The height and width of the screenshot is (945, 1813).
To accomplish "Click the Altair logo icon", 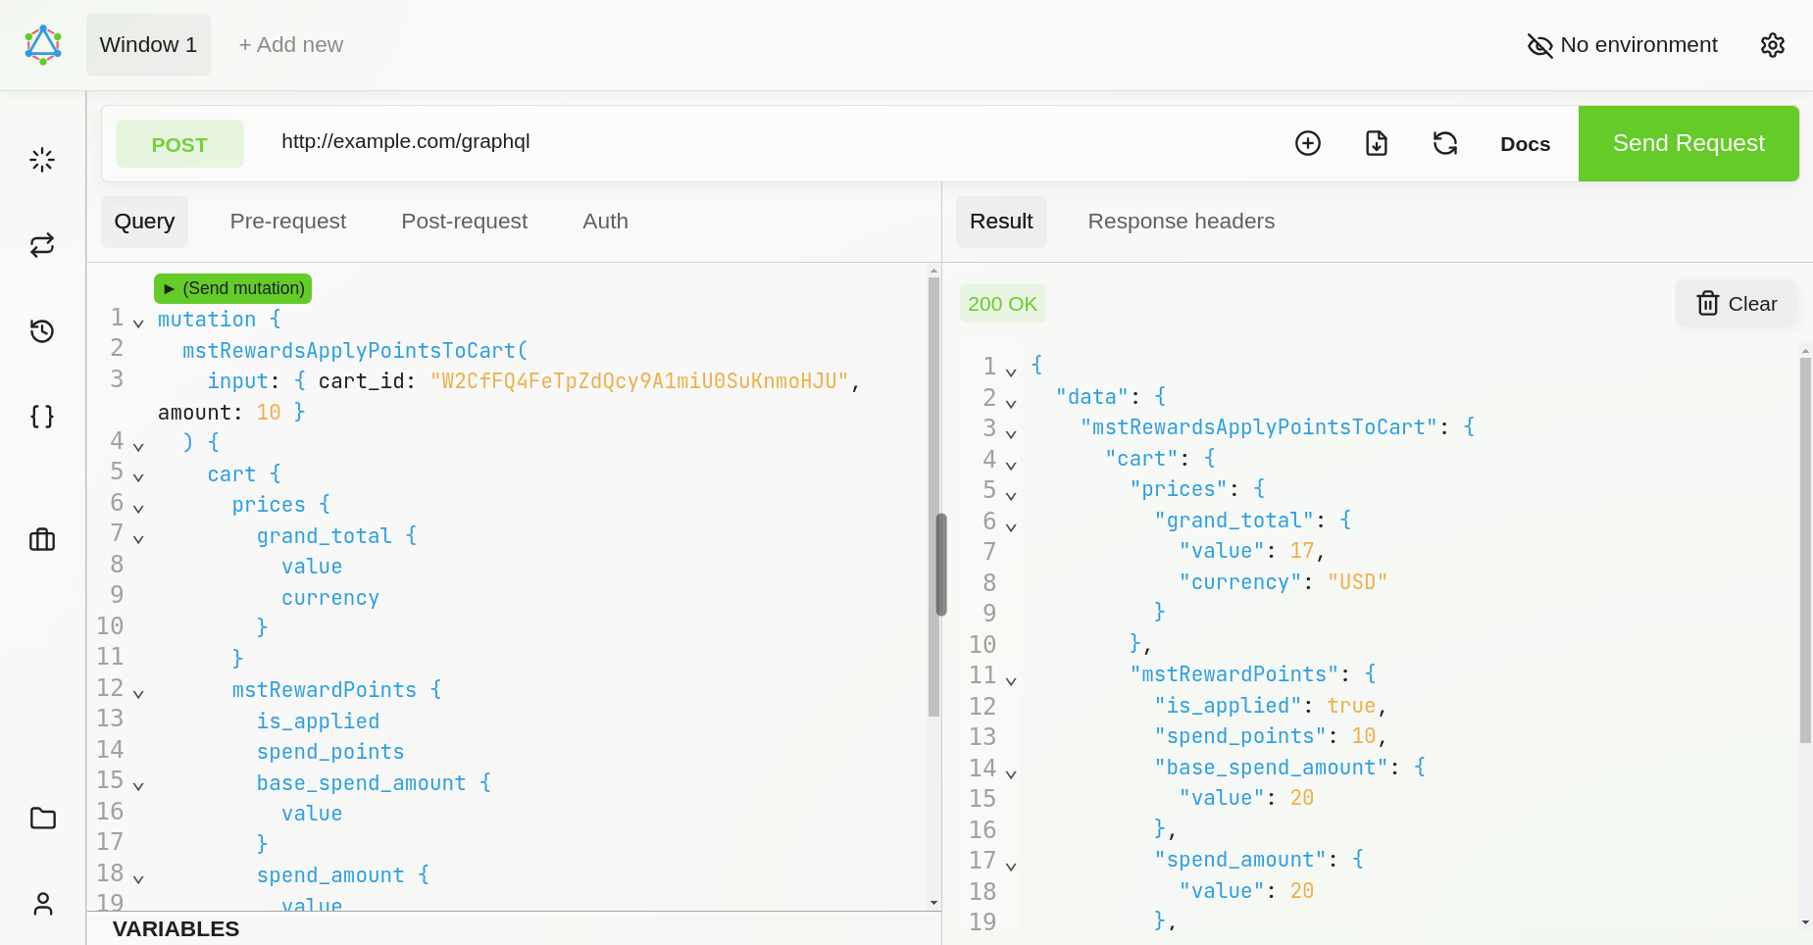I will click(43, 45).
